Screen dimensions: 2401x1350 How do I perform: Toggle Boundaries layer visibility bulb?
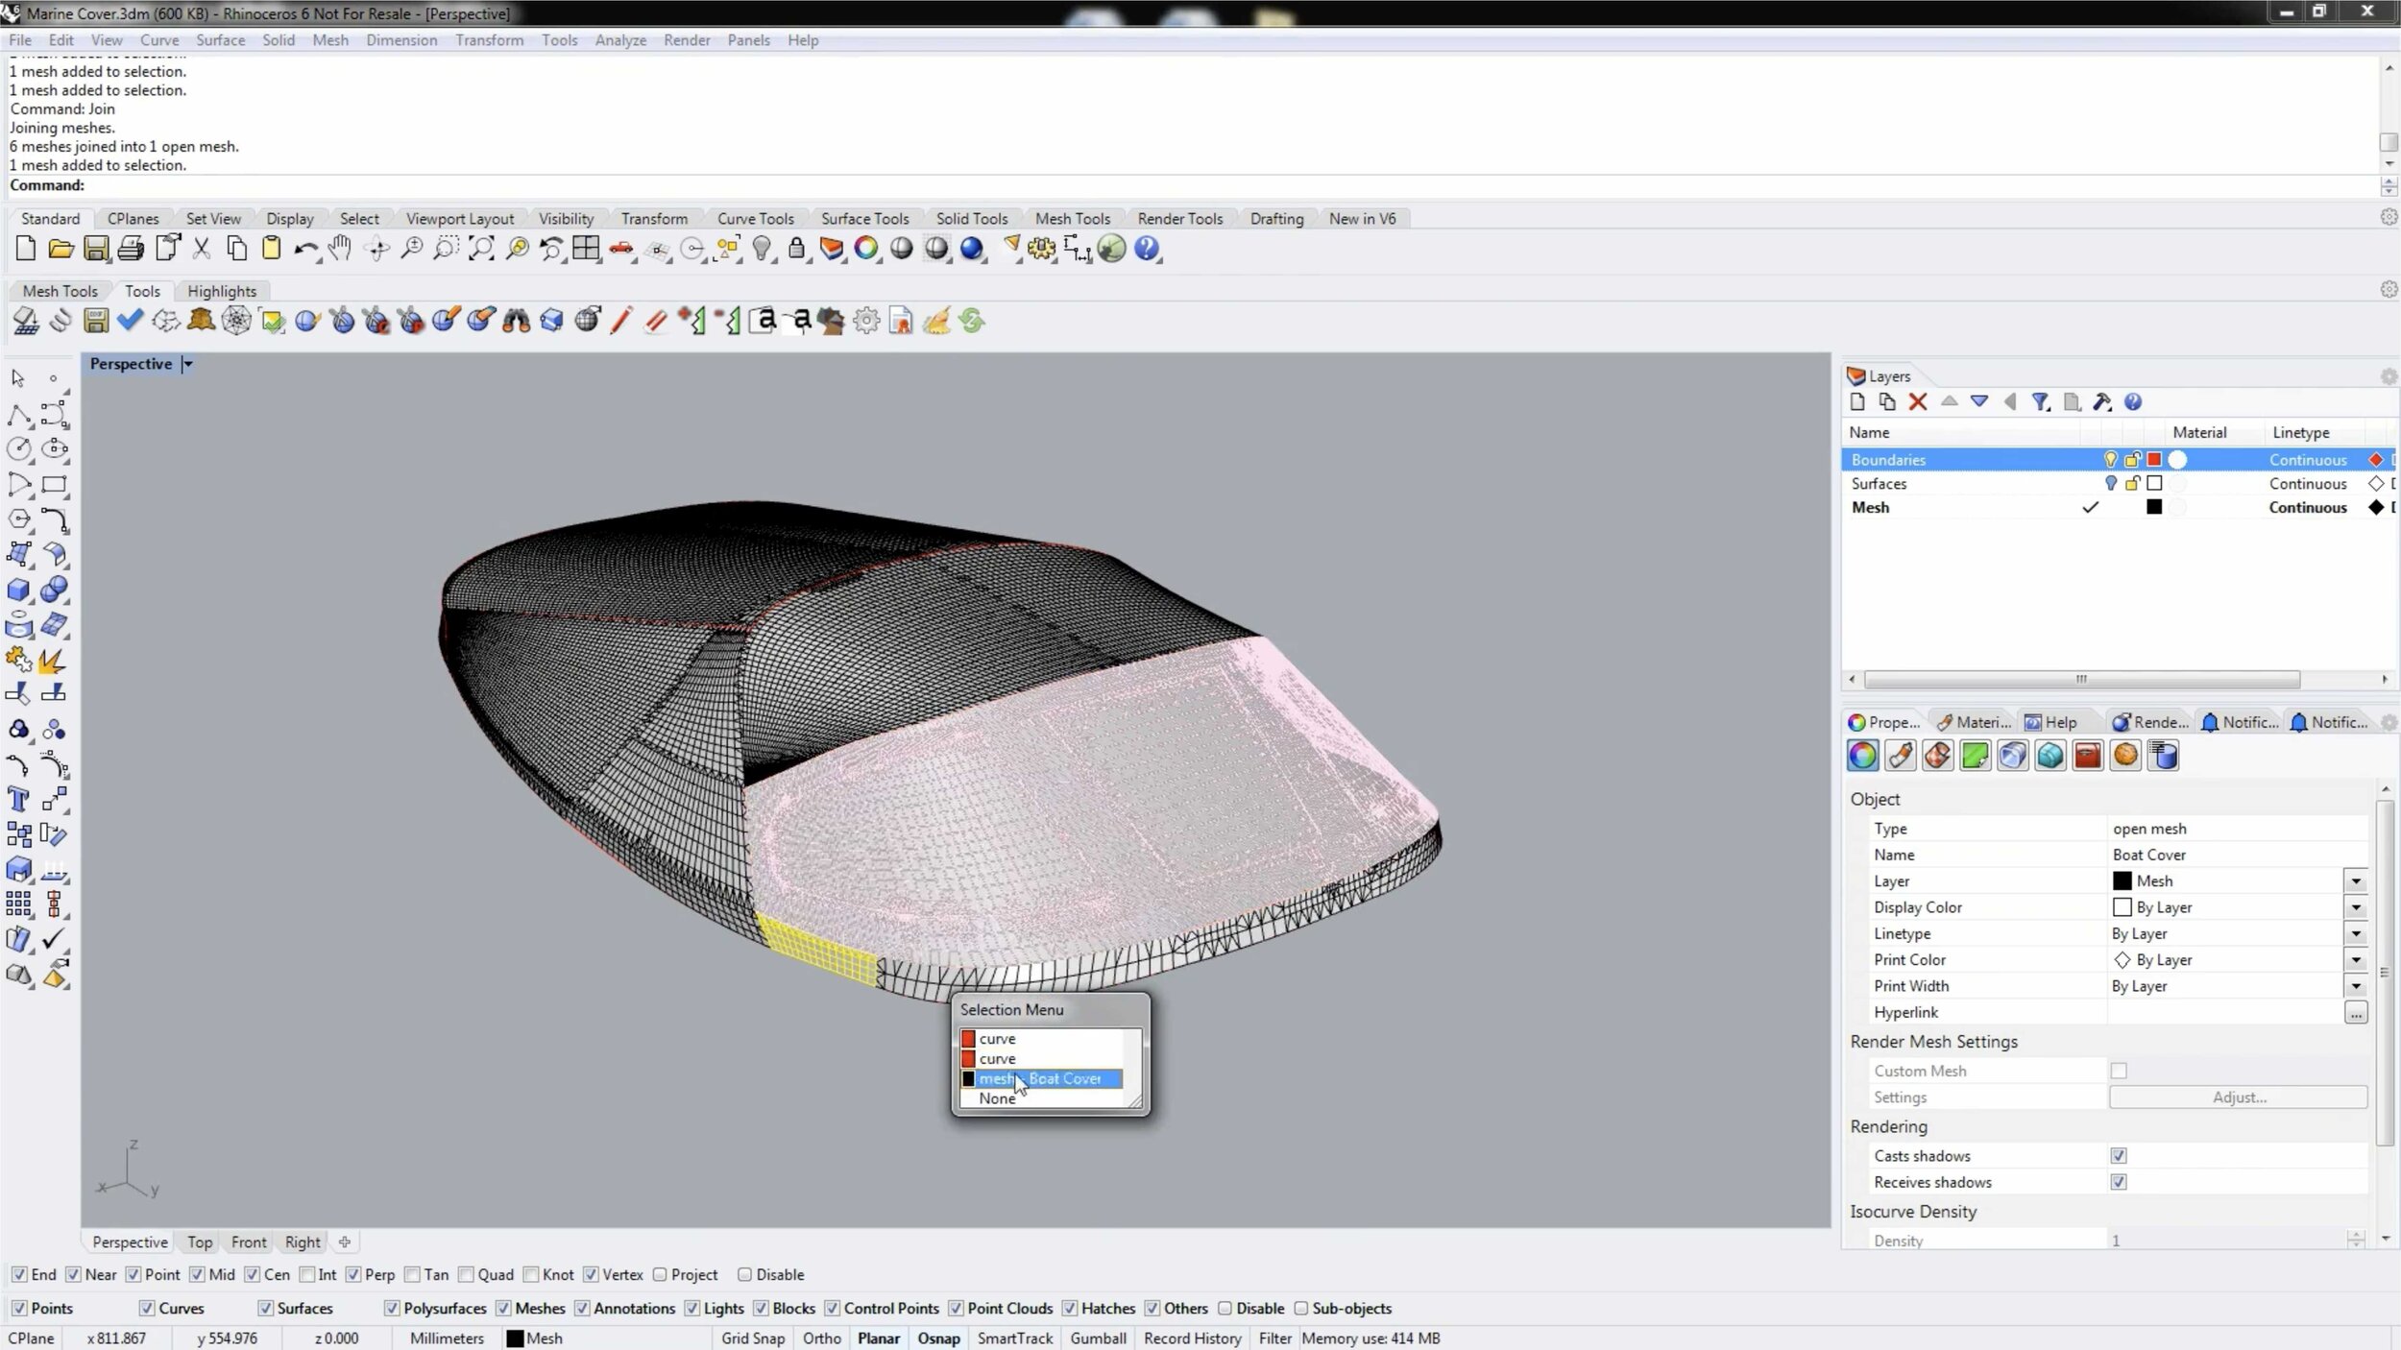[2110, 460]
